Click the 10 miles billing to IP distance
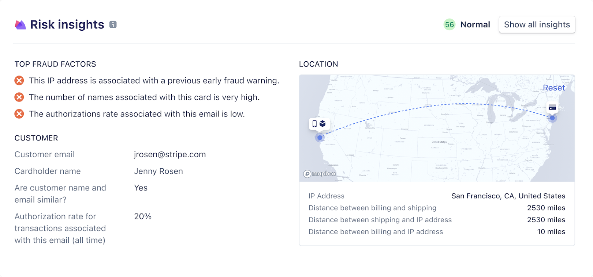 pyautogui.click(x=551, y=232)
